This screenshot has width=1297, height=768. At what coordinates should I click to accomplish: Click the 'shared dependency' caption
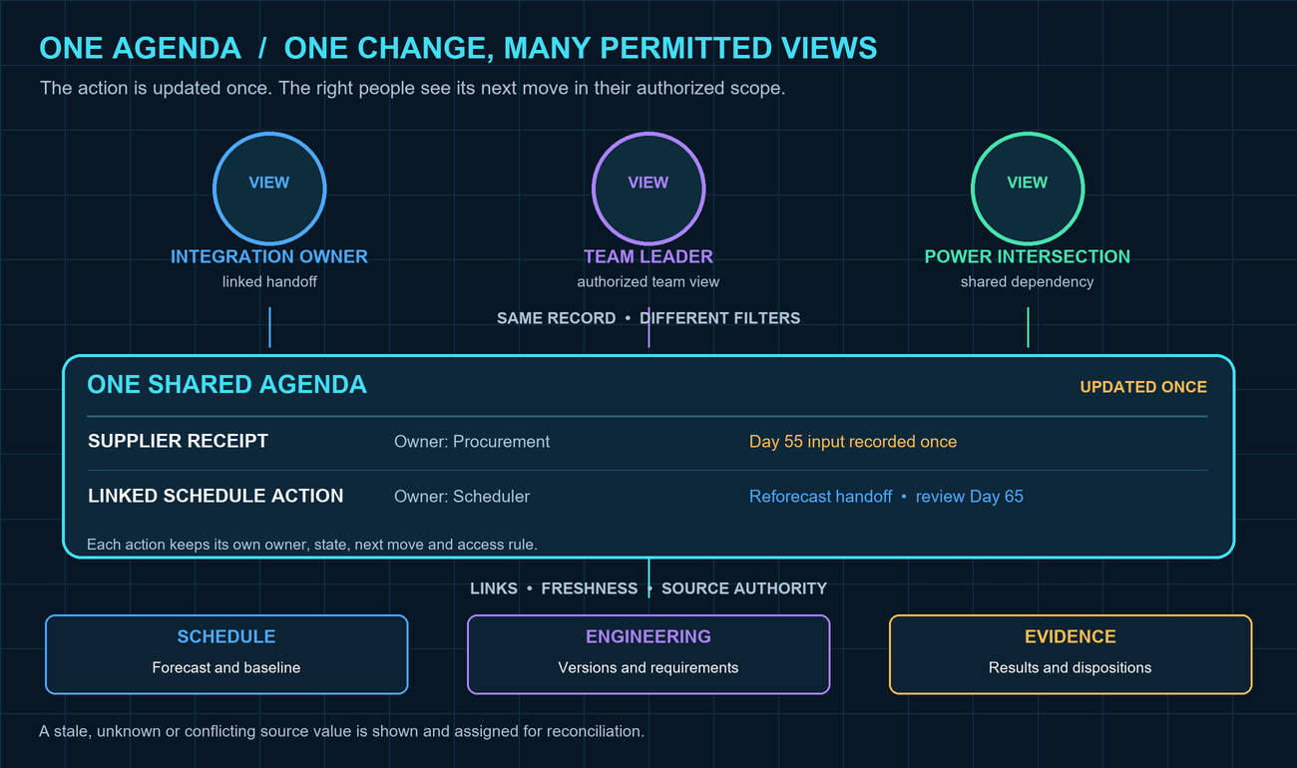point(1028,282)
